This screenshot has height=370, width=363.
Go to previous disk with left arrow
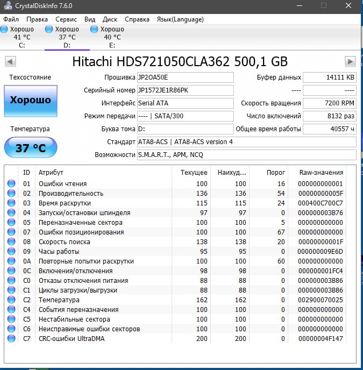(10, 62)
